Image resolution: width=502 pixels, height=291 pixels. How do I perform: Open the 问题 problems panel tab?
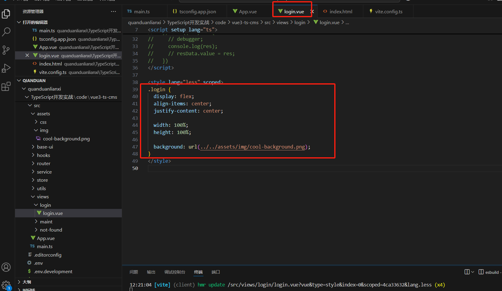134,272
